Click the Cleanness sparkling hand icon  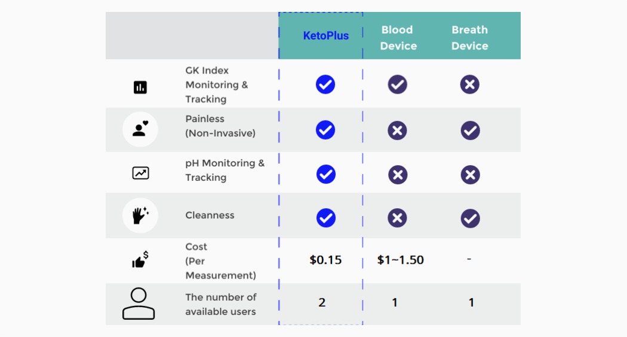140,215
